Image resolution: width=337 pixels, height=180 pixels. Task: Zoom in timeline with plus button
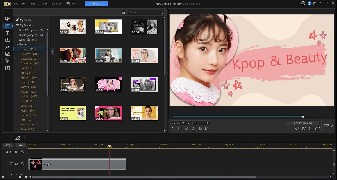point(26,177)
